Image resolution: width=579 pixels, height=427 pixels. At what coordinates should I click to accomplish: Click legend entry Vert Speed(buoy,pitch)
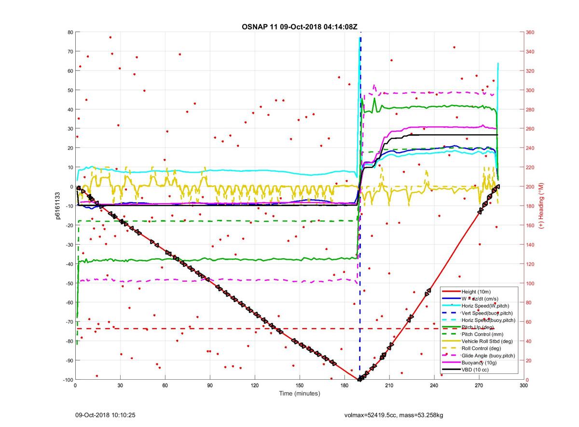487,313
